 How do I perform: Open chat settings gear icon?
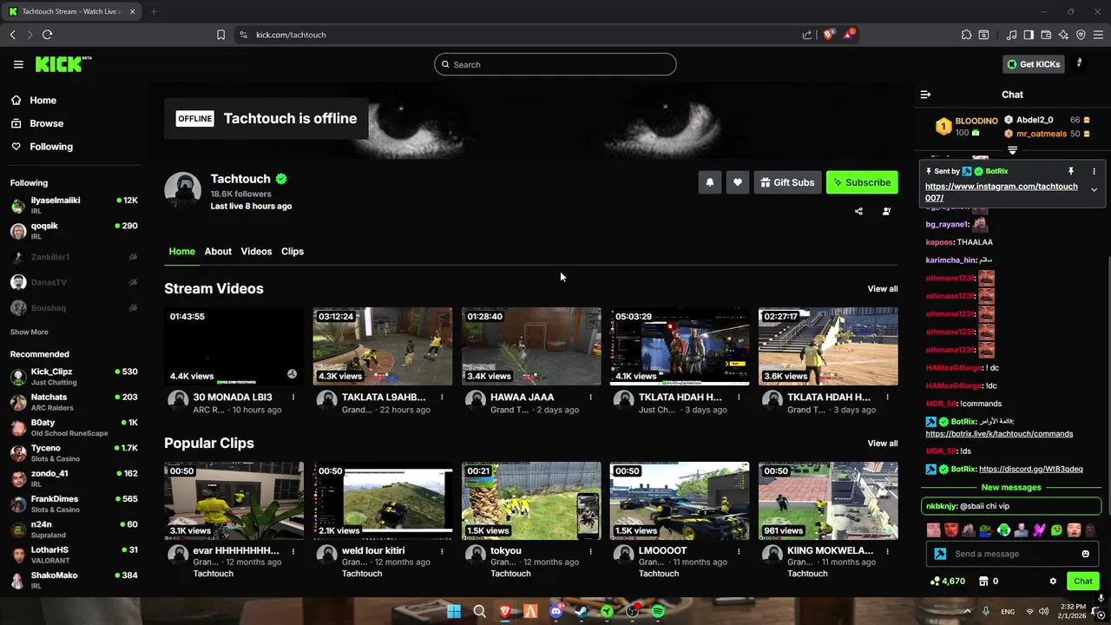tap(1053, 582)
